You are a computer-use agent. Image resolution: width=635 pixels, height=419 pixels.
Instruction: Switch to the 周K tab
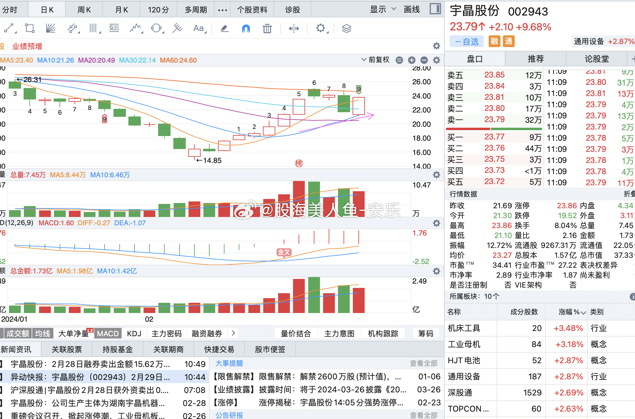84,10
